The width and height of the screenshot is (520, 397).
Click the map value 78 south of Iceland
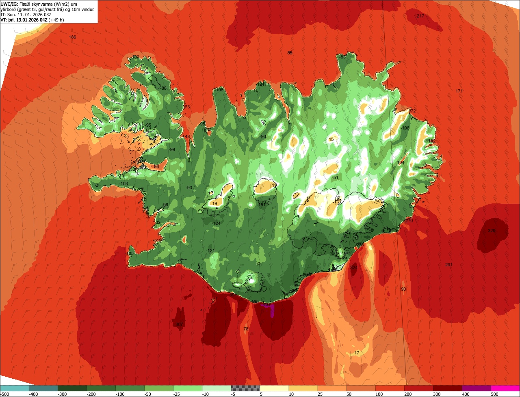[x=246, y=329]
